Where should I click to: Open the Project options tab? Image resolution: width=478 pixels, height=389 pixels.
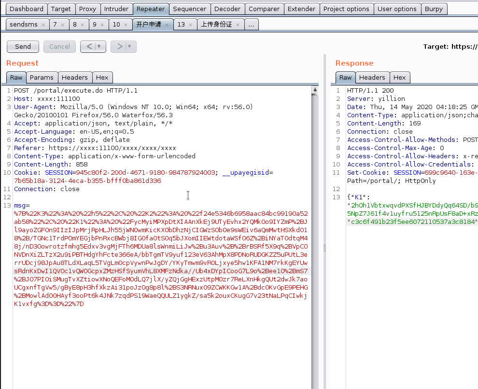click(x=346, y=9)
